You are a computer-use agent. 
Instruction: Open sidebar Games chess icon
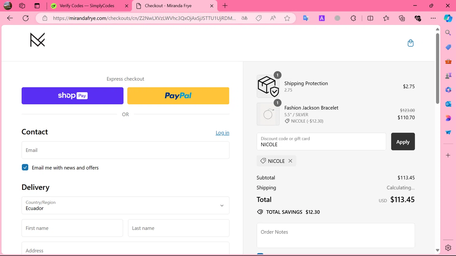pyautogui.click(x=448, y=76)
